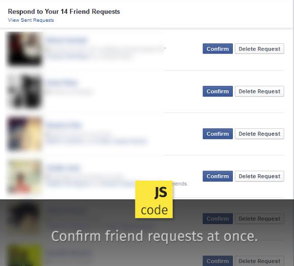Image resolution: width=294 pixels, height=266 pixels.
Task: Open fourth requester's profile picture
Action: pos(24,176)
